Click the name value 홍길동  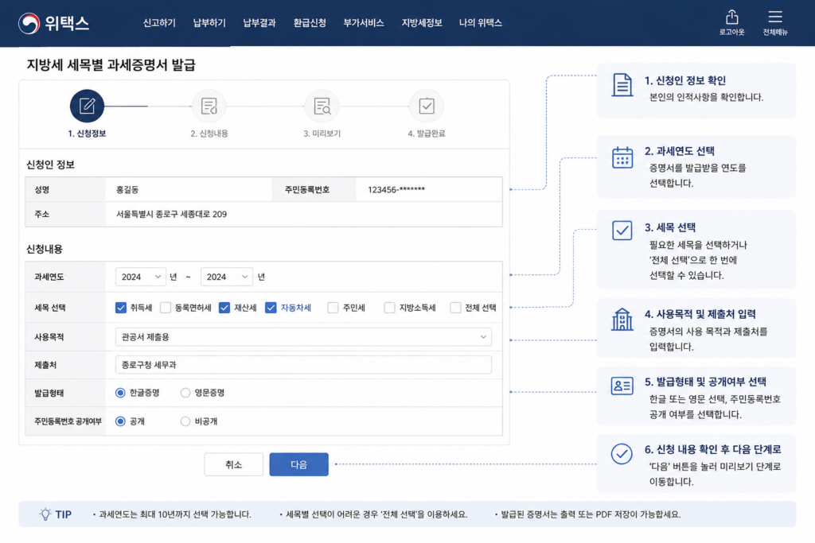[x=127, y=189]
